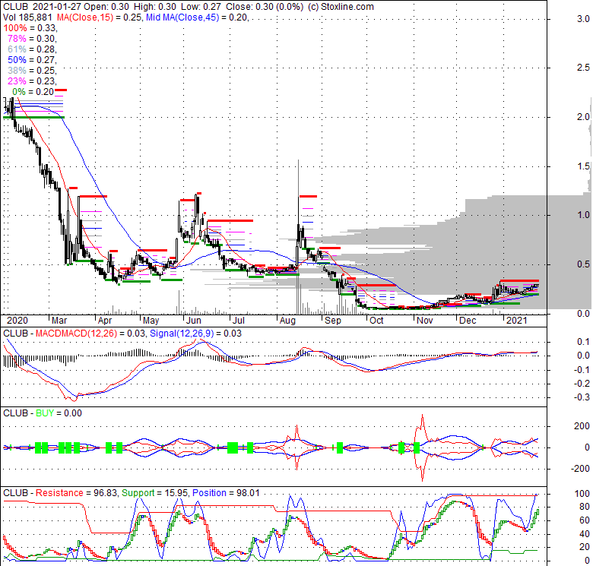This screenshot has height=566, width=593.
Task: Click the 'May' label on the time axis
Action: coord(151,321)
